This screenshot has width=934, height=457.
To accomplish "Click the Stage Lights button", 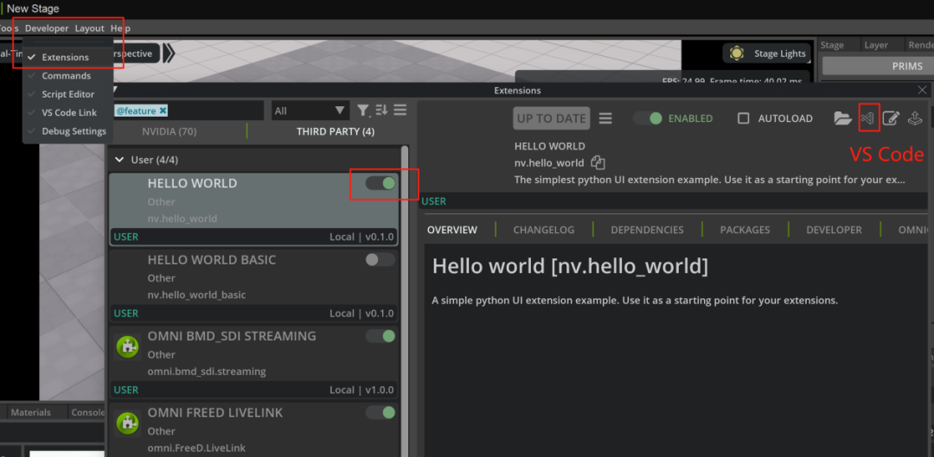I will [766, 54].
